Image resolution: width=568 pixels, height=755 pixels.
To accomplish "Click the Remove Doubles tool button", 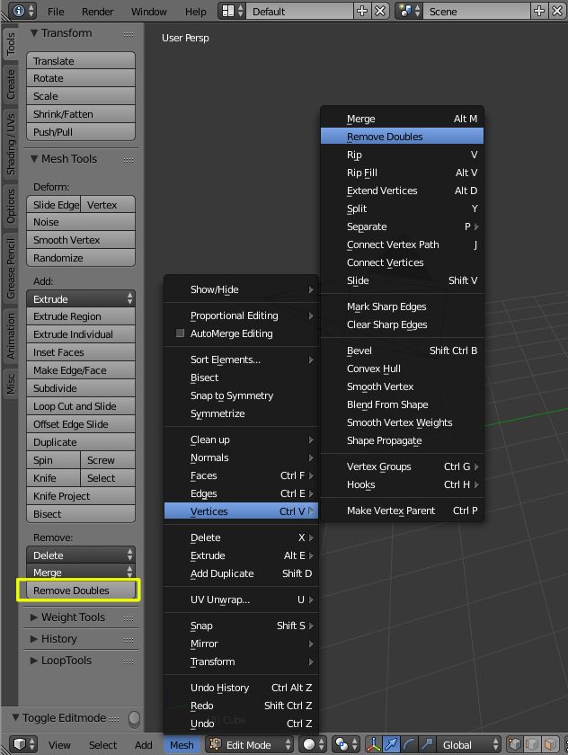I will pos(81,590).
